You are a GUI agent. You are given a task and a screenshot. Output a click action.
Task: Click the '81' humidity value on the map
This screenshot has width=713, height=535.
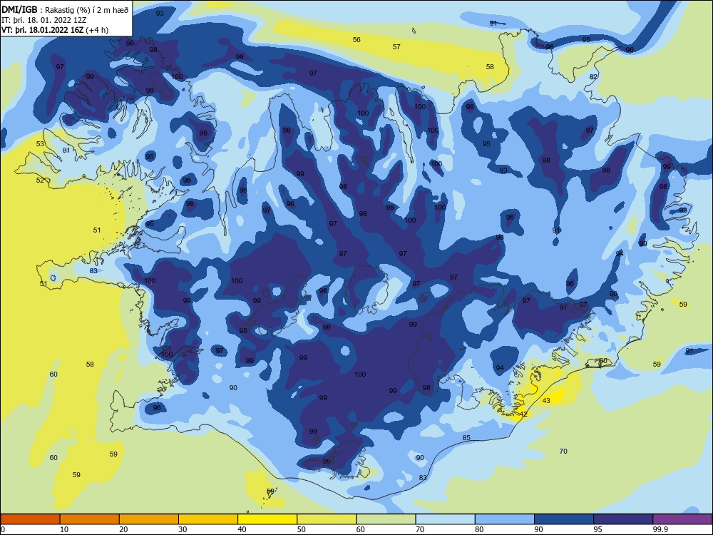pyautogui.click(x=66, y=150)
